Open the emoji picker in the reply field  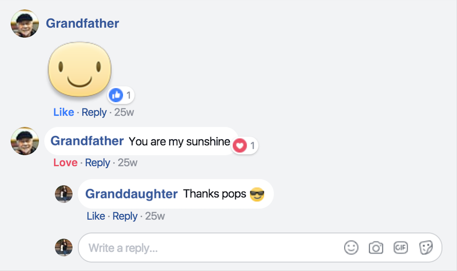pyautogui.click(x=351, y=247)
